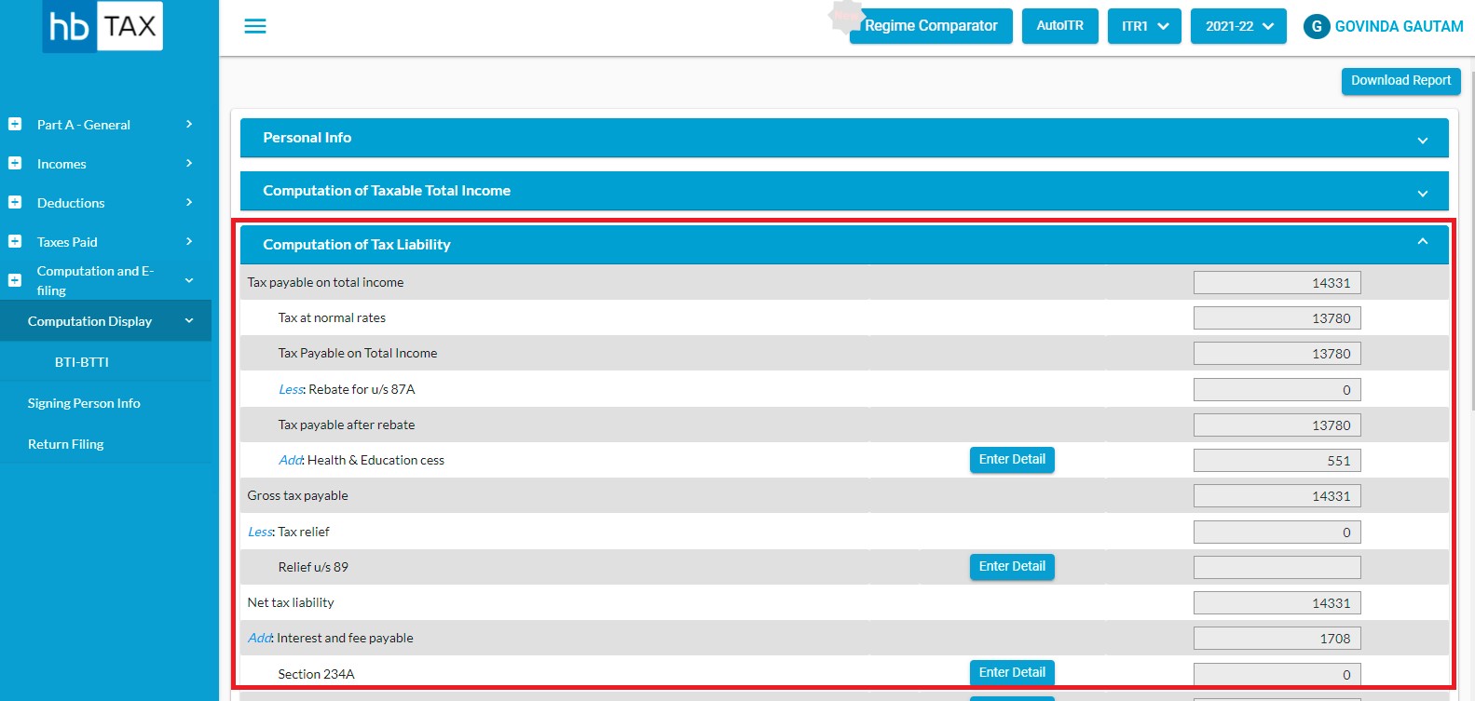Viewport: 1475px width, 701px height.
Task: Open the Incomes menu item
Action: 61,164
